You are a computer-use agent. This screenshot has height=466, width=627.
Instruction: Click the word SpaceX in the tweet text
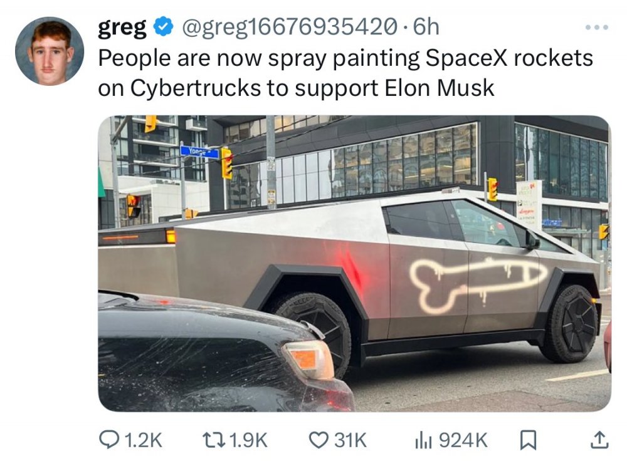(x=466, y=58)
